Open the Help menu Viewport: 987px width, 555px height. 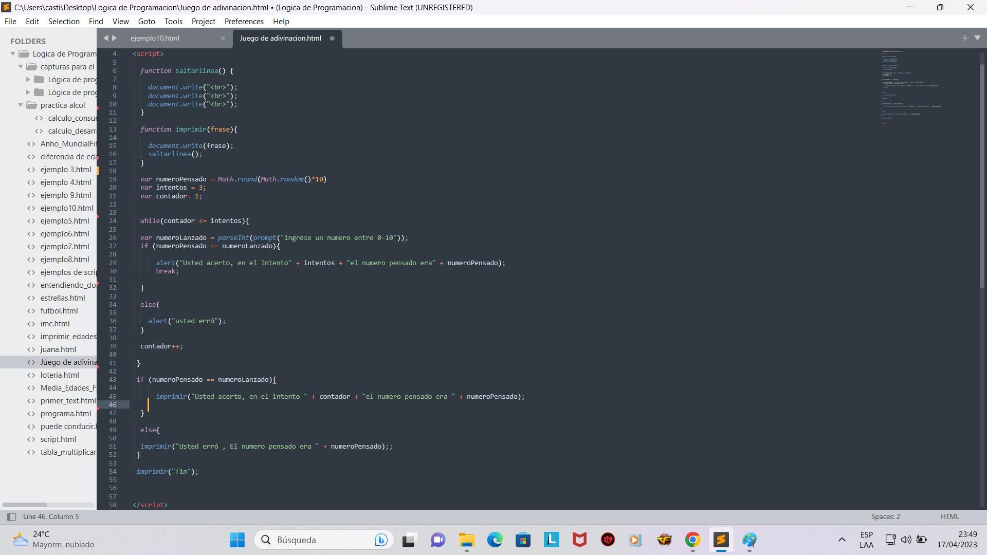[x=281, y=21]
